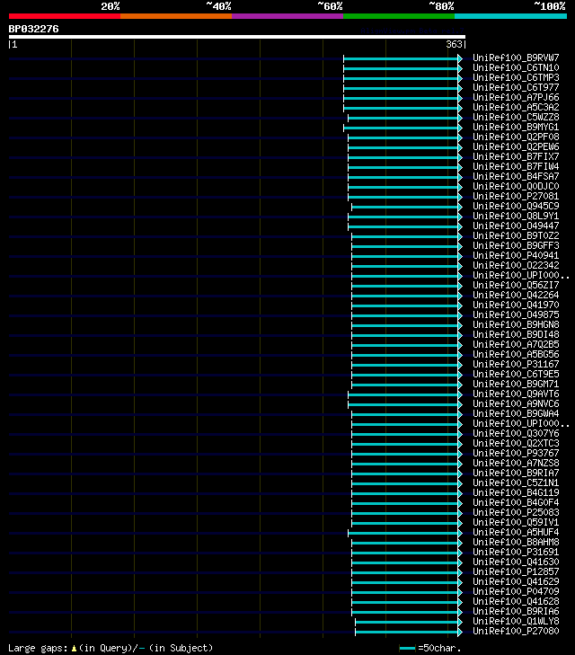Open UniRef100_Q41970 hit
The image size is (575, 655).
516,305
